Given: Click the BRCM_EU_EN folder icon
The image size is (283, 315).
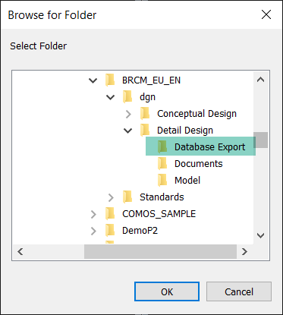Looking at the screenshot, I should pos(110,80).
